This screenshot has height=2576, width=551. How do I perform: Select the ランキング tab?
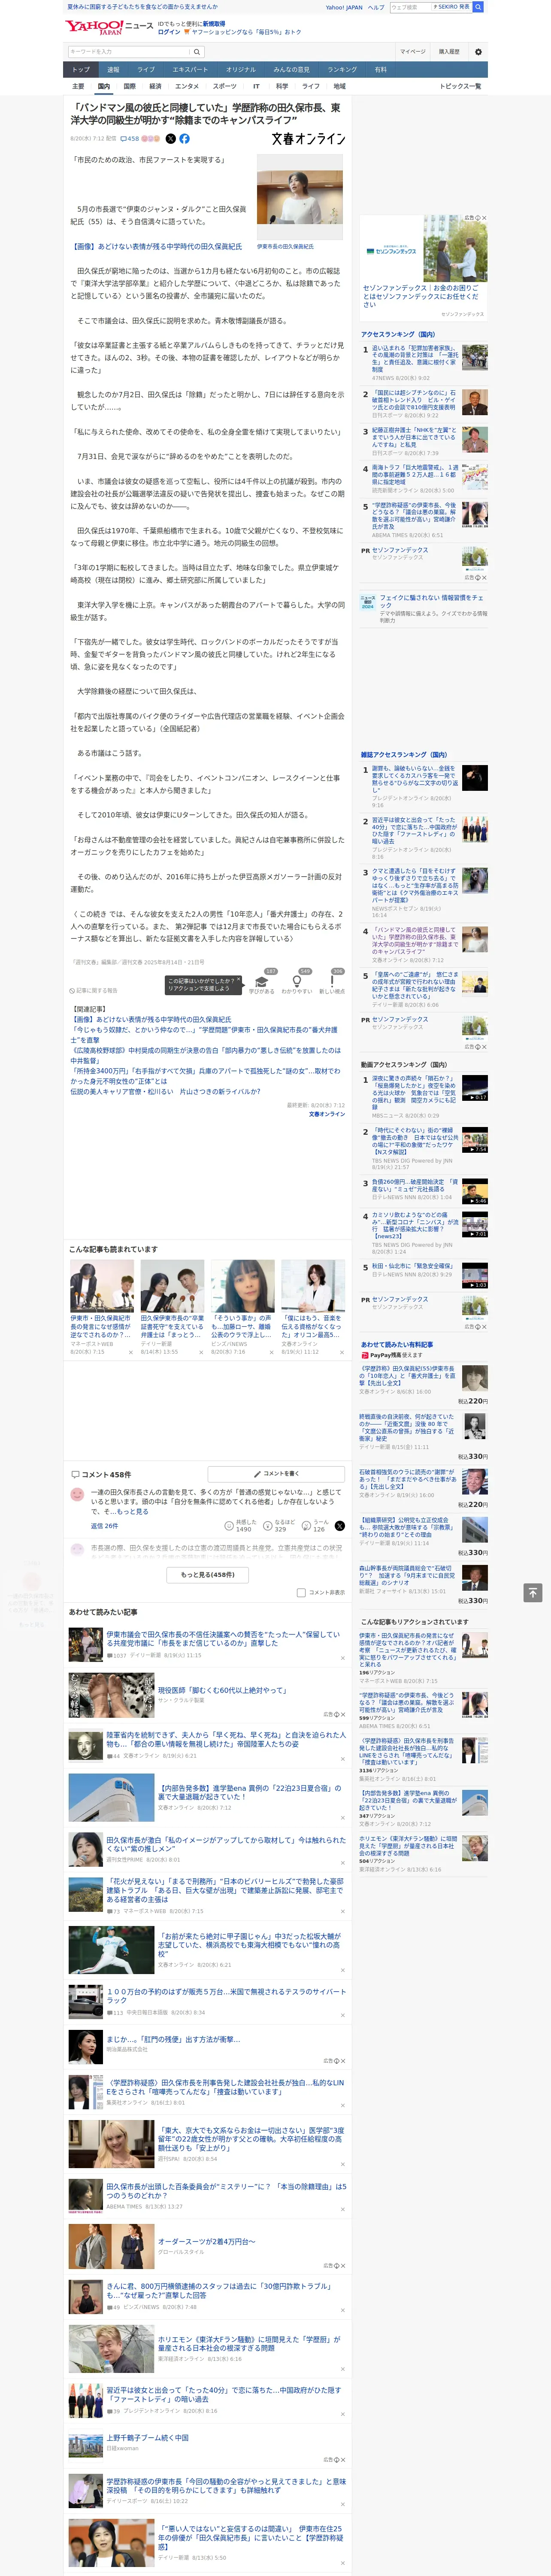point(342,69)
